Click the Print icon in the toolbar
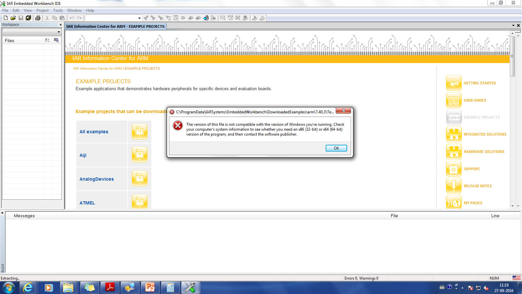Screen dimensions: 522x294 tap(38, 18)
